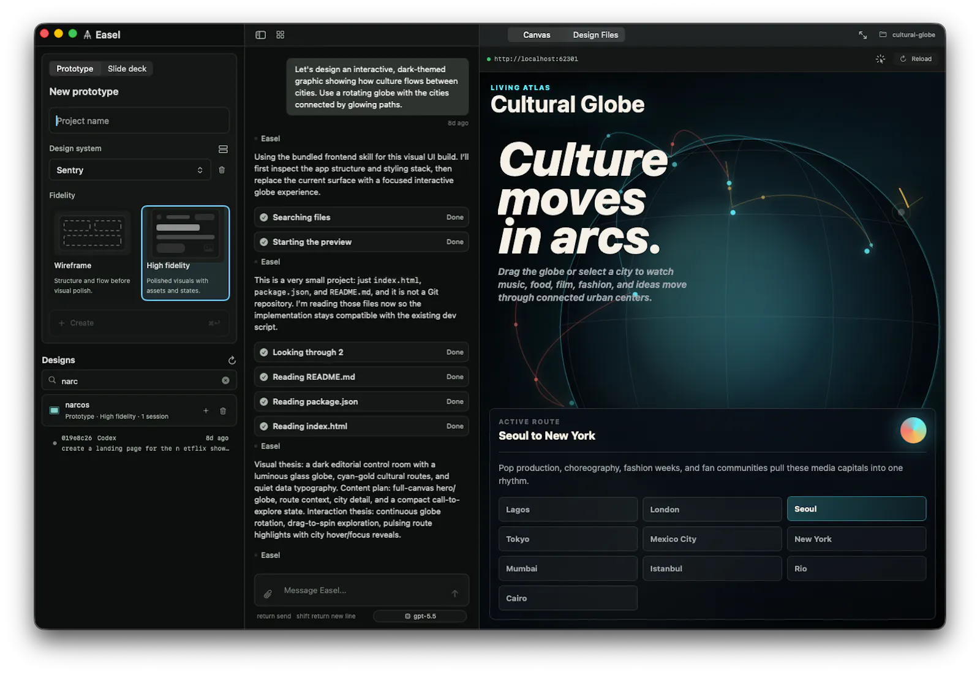Add a session to narcos

pos(206,411)
